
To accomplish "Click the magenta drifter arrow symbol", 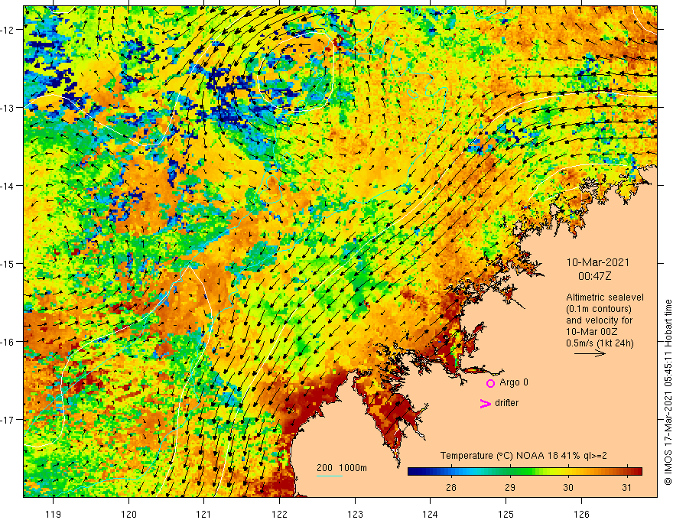I will pos(485,403).
